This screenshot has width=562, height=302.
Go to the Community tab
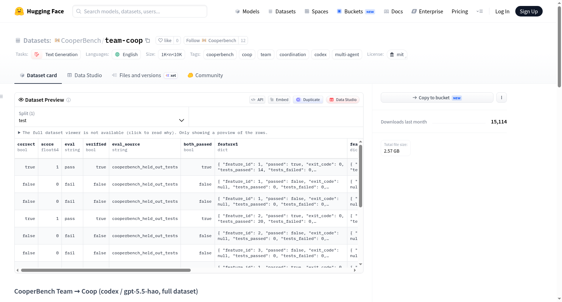(205, 75)
